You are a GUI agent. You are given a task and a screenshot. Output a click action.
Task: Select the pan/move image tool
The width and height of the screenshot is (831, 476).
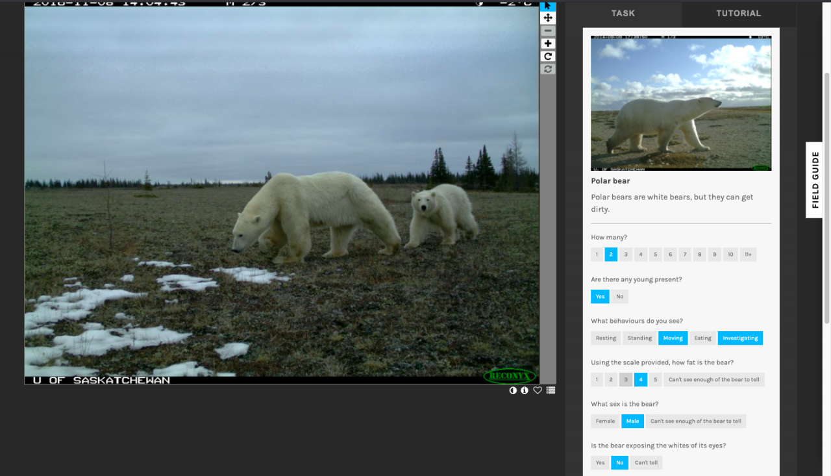(548, 18)
